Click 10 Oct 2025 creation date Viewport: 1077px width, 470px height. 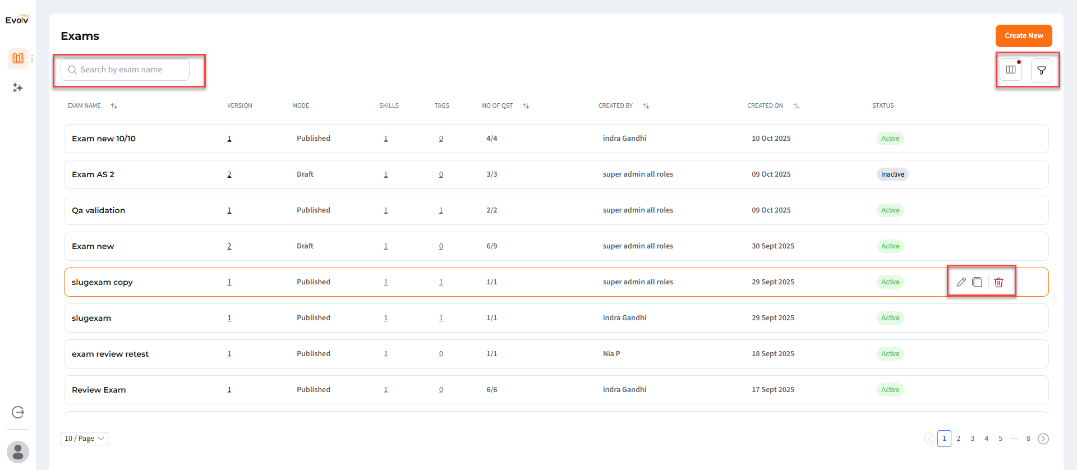771,139
